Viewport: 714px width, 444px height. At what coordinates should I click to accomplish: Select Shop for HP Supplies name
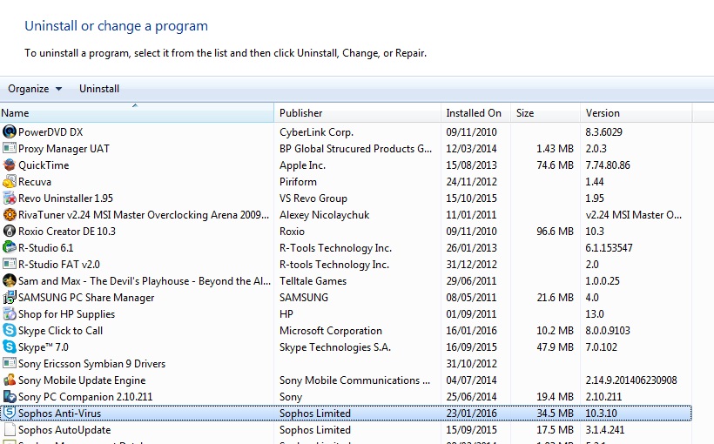(66, 314)
